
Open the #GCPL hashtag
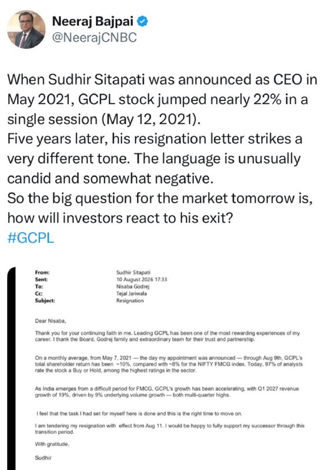31,238
